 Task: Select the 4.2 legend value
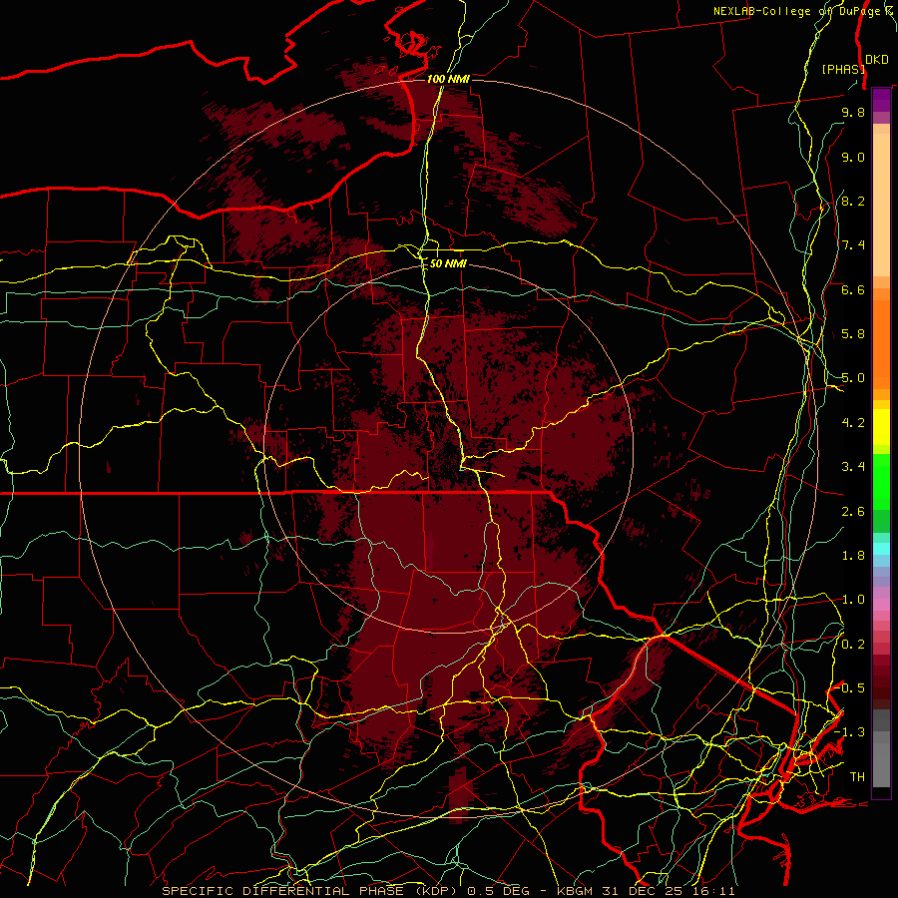point(853,423)
